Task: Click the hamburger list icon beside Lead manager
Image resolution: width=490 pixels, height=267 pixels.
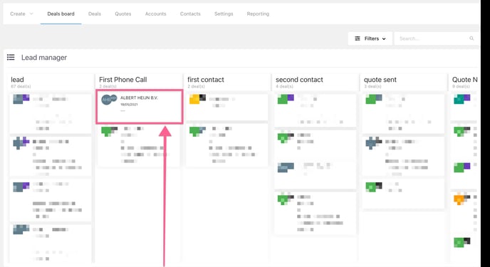Action: tap(11, 58)
